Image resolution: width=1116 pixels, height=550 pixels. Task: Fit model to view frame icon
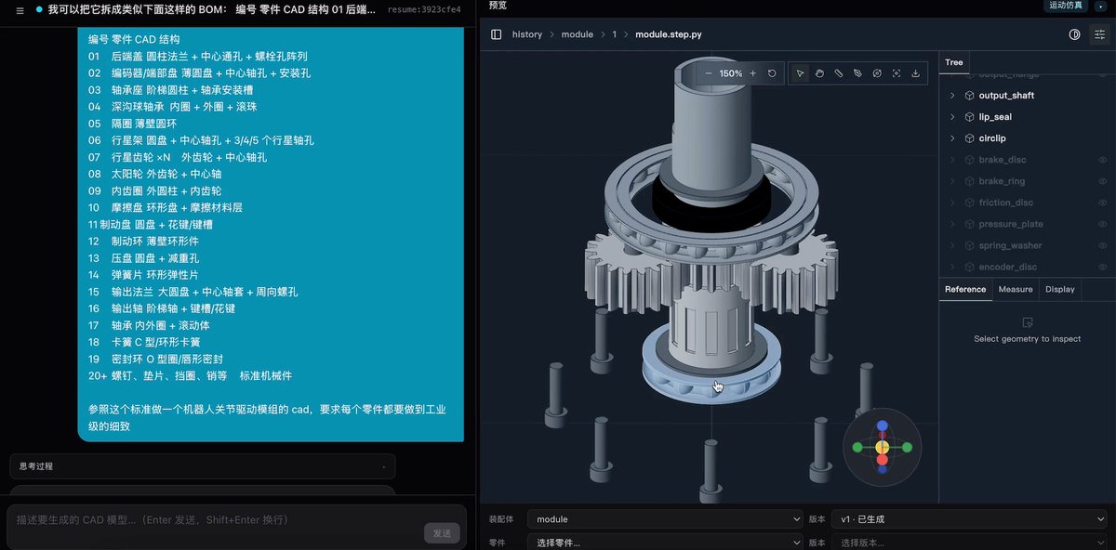click(x=897, y=73)
